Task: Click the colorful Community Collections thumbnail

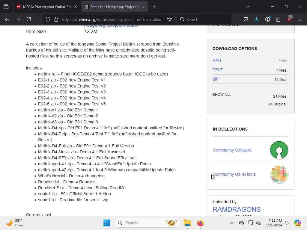Action: pyautogui.click(x=279, y=175)
